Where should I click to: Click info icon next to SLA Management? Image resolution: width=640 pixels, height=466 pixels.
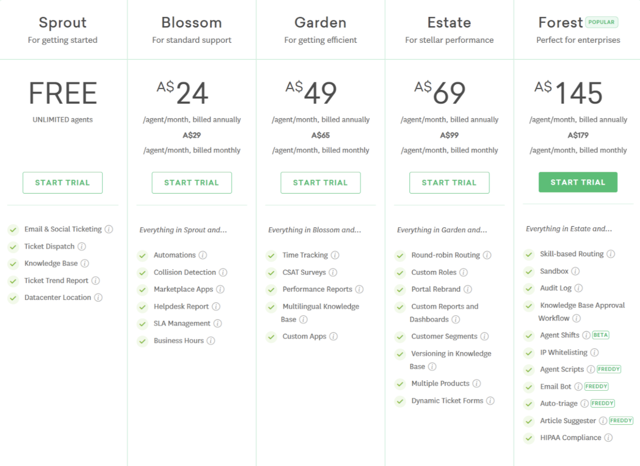click(218, 323)
